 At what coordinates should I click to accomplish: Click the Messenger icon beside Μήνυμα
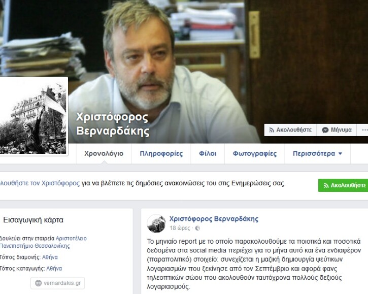tap(325, 130)
